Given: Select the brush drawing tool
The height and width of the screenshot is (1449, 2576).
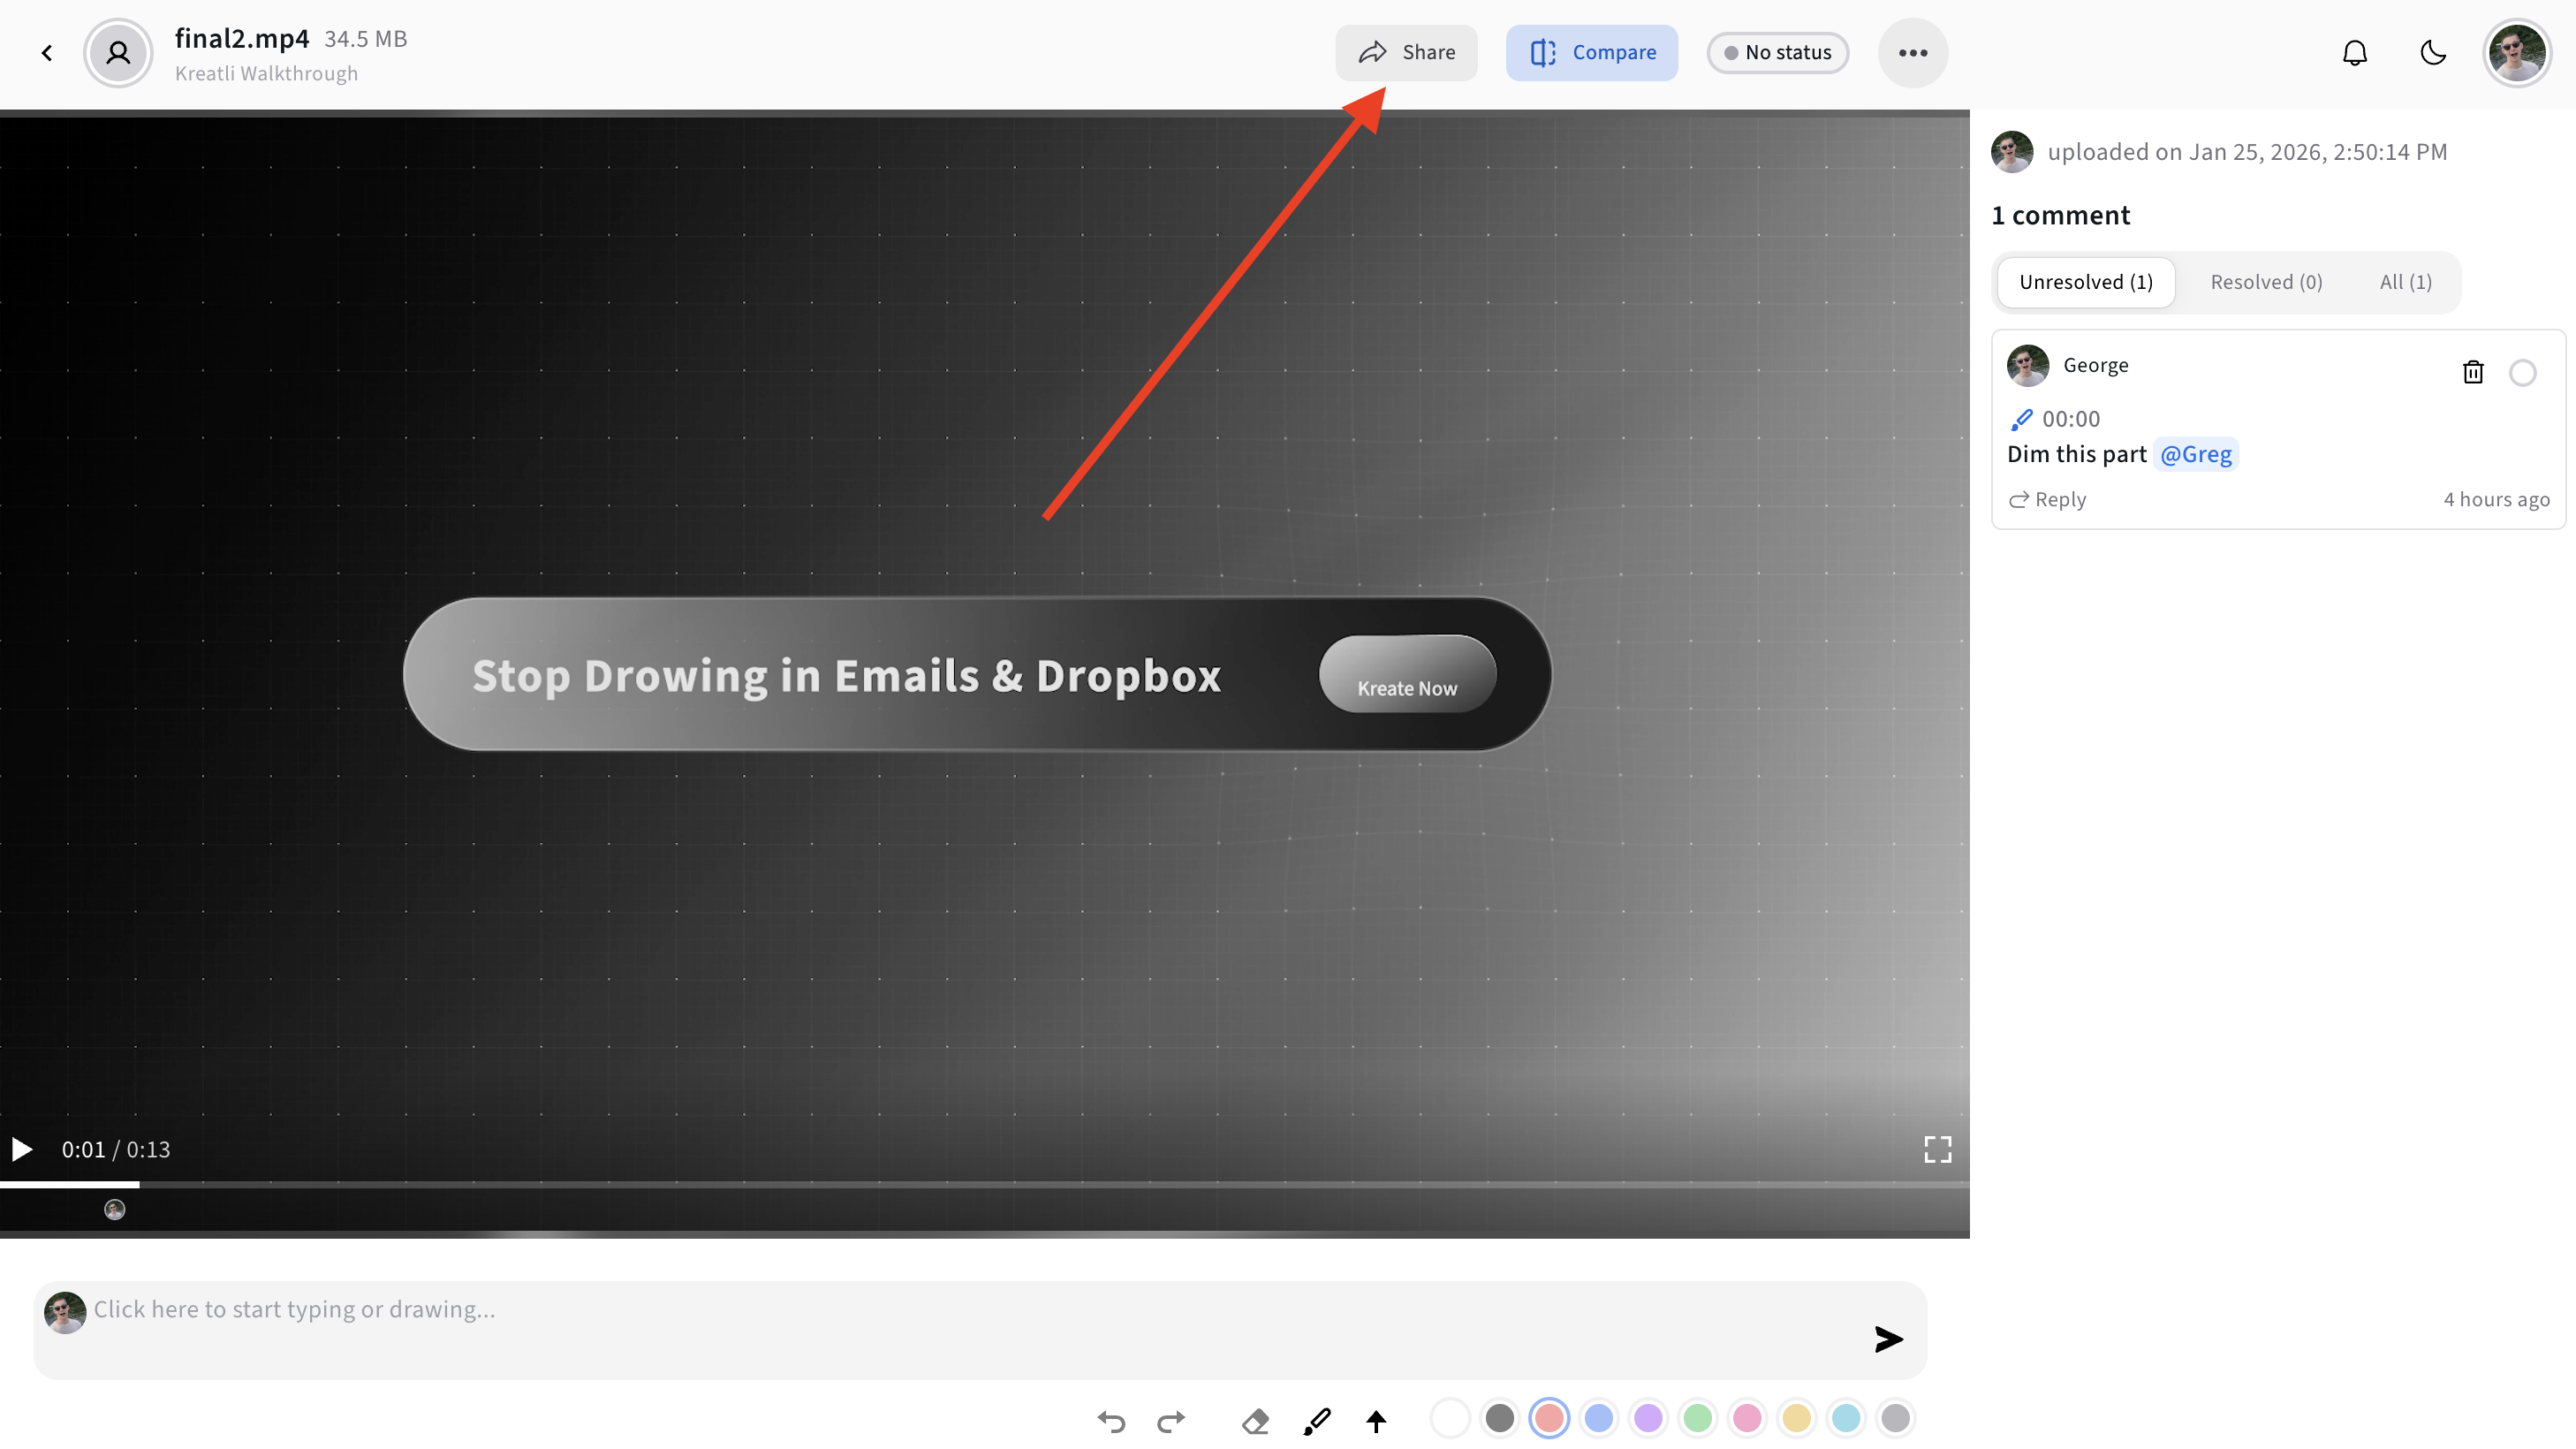Looking at the screenshot, I should point(1317,1420).
